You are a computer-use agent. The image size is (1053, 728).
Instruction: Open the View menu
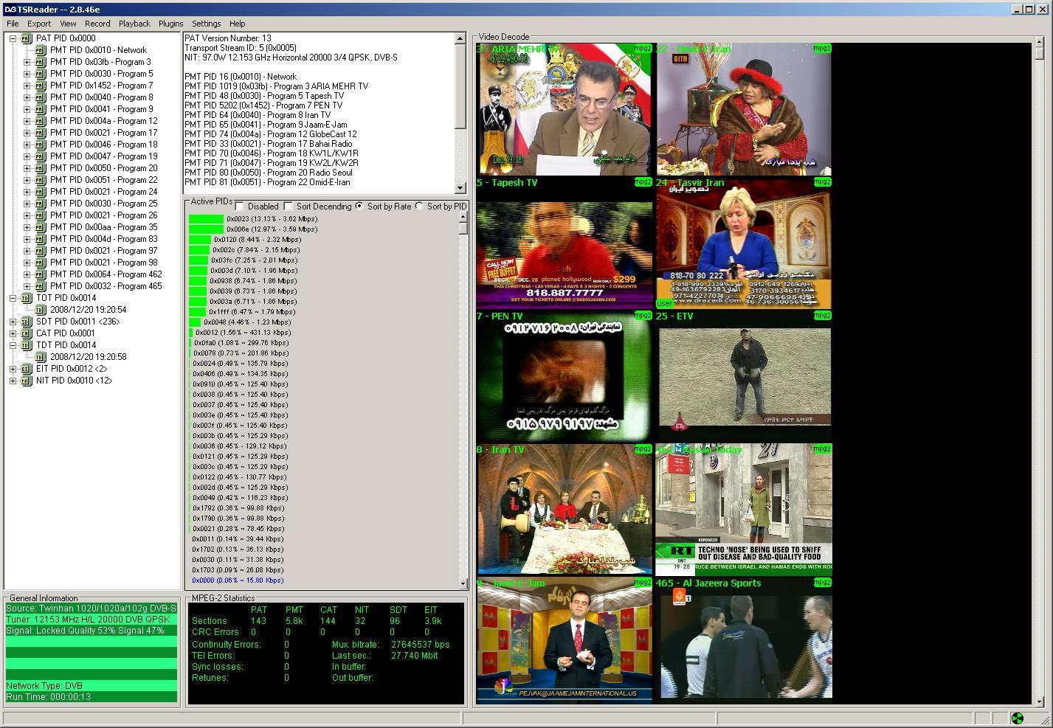tap(68, 24)
